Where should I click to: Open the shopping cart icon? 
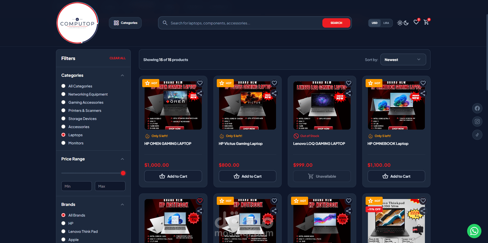(426, 23)
